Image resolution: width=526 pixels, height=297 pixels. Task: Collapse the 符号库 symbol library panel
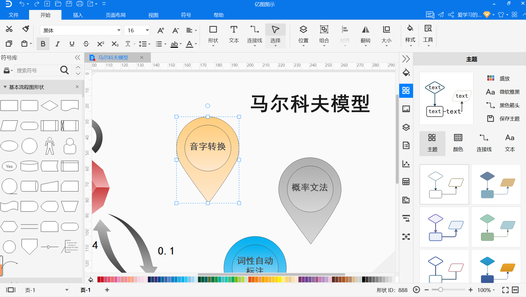point(78,57)
